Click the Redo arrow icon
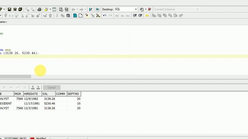The width and height of the screenshot is (248, 139). click(x=110, y=15)
